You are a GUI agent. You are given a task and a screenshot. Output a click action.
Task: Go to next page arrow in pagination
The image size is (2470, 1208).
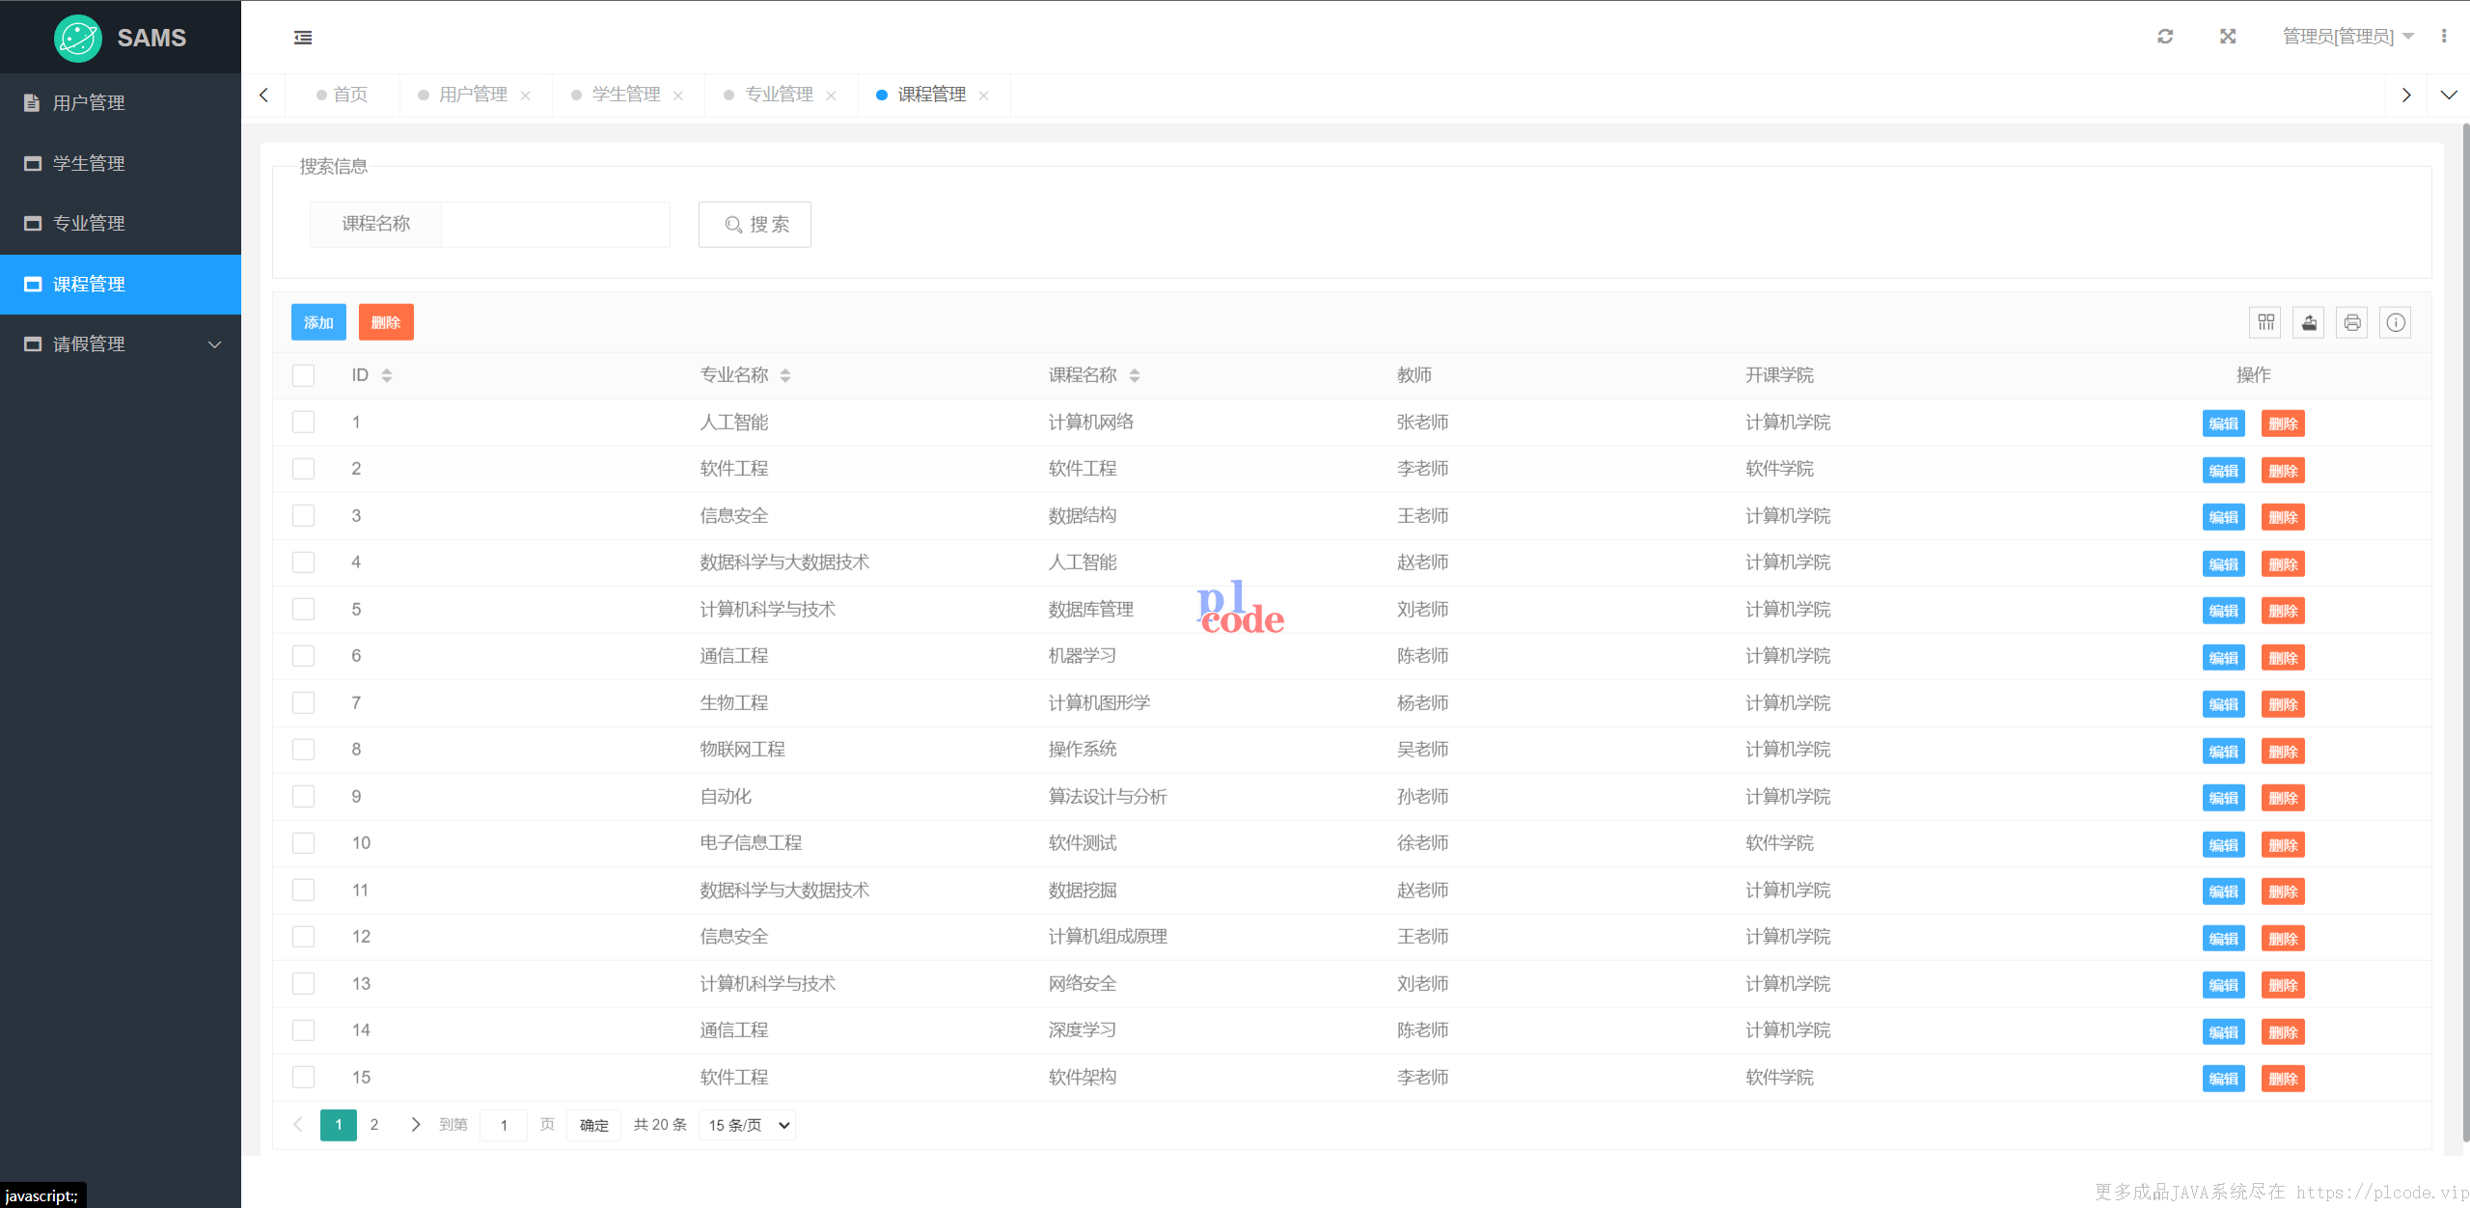(415, 1125)
